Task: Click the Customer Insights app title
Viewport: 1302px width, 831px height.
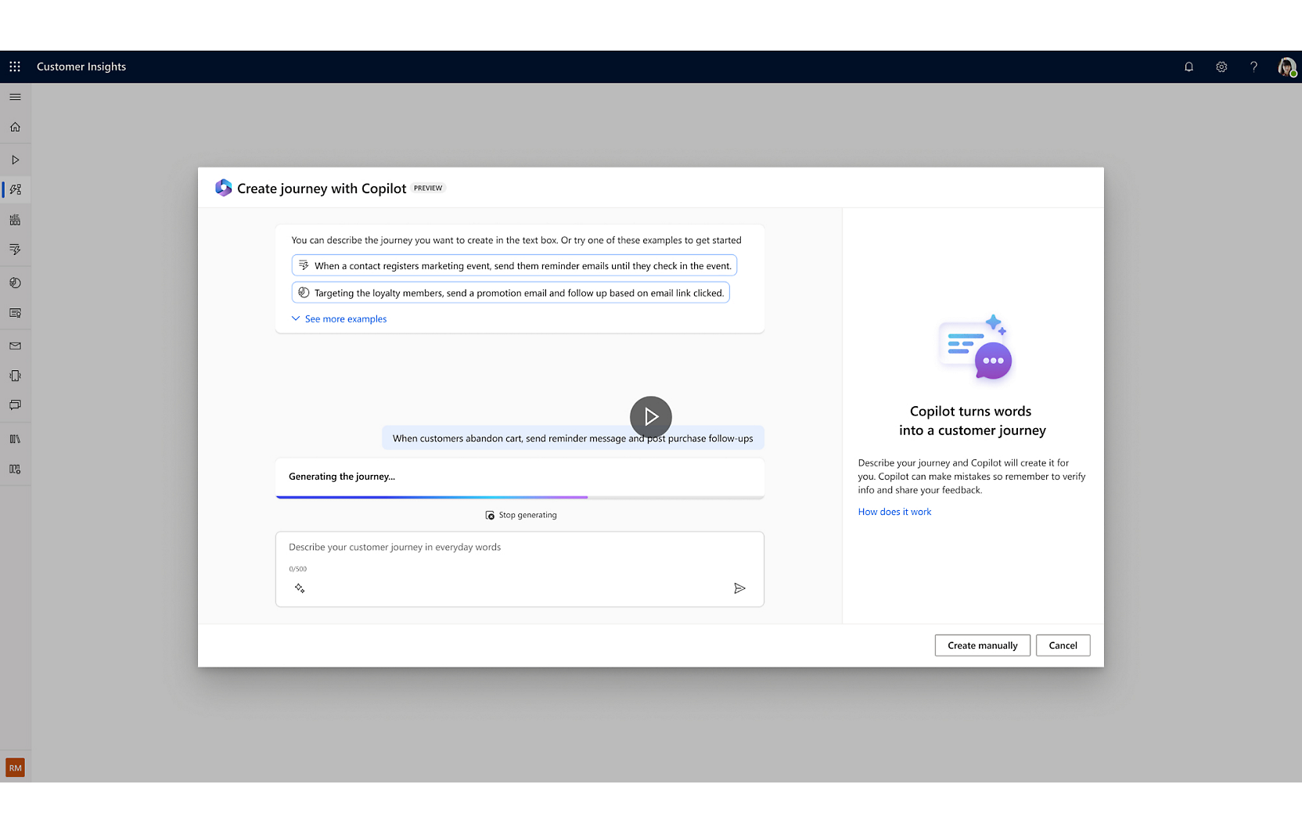Action: (x=81, y=67)
